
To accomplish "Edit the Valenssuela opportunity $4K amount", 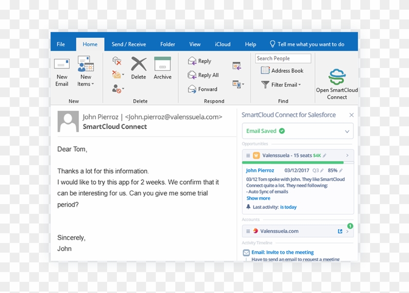I will point(324,155).
